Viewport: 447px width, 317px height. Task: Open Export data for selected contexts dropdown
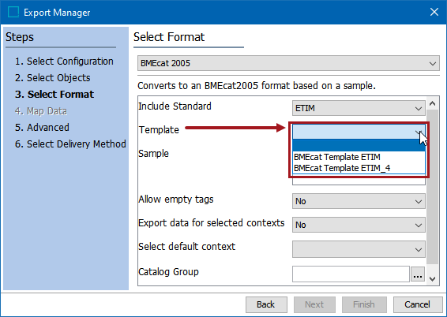click(359, 225)
